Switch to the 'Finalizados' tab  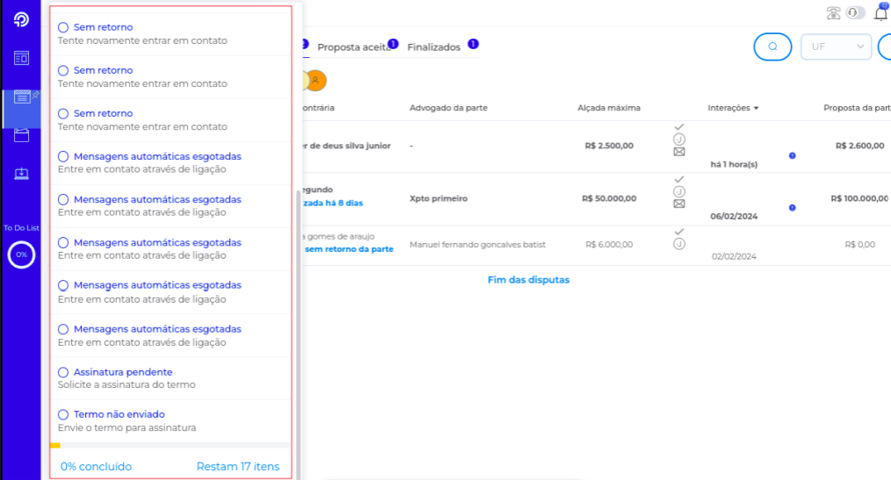434,47
